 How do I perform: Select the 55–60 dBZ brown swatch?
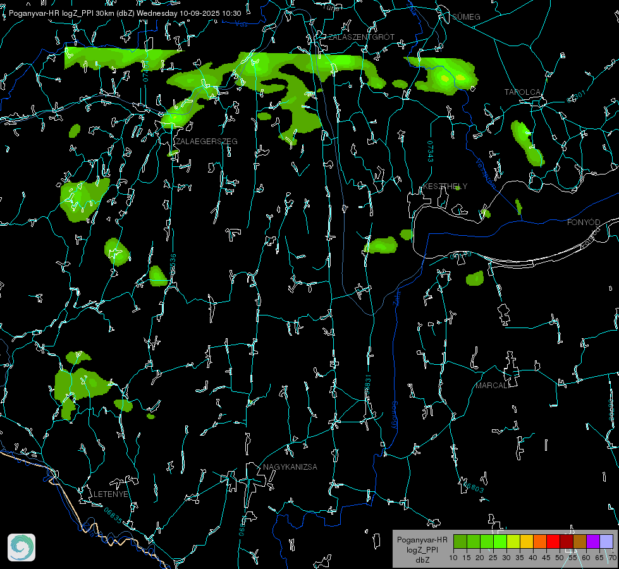[x=580, y=541]
